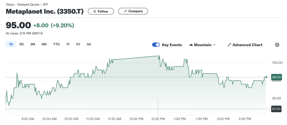Click the 11:00 AM x-axis label
The height and width of the screenshot is (125, 287).
click(93, 119)
